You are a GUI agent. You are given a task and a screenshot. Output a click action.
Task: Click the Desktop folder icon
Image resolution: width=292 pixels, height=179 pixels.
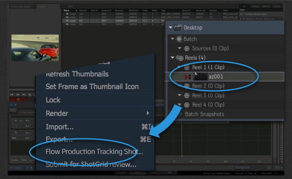(178, 28)
